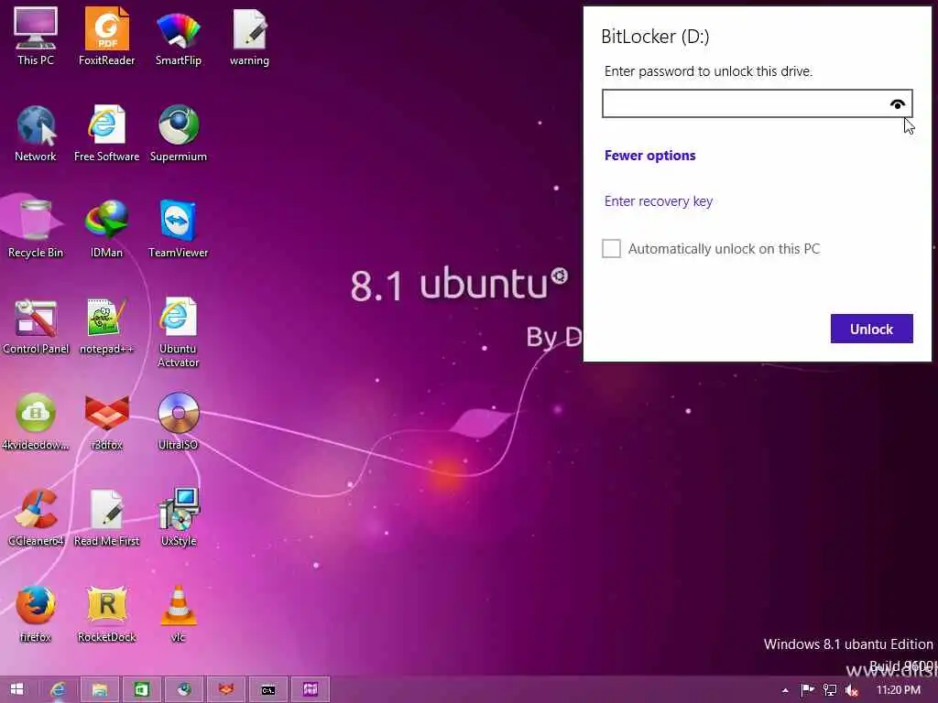
Task: Select the warning file icon
Action: [x=249, y=37]
